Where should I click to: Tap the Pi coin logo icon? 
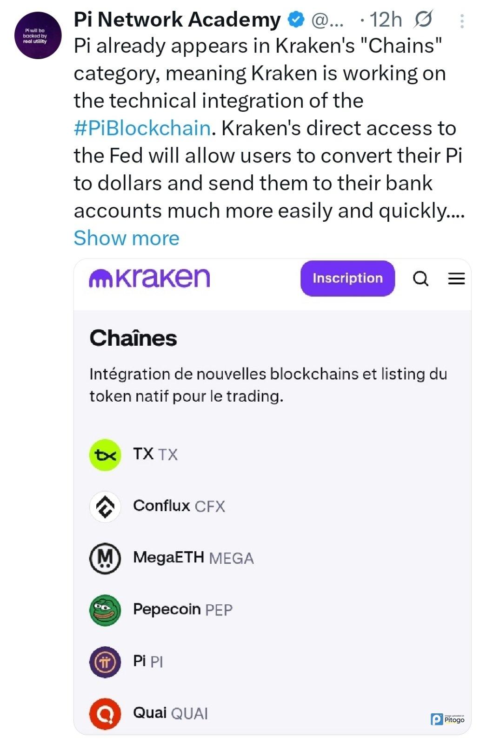105,662
